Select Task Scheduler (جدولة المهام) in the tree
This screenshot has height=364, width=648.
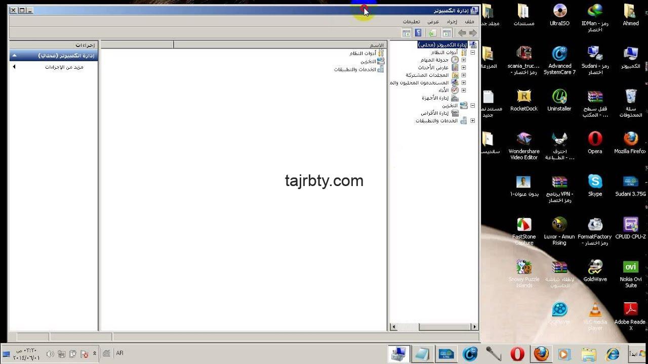[x=434, y=60]
